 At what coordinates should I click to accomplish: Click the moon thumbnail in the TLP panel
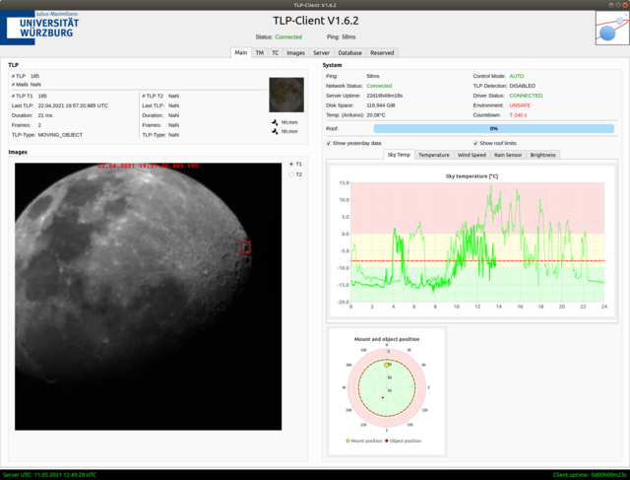click(286, 95)
